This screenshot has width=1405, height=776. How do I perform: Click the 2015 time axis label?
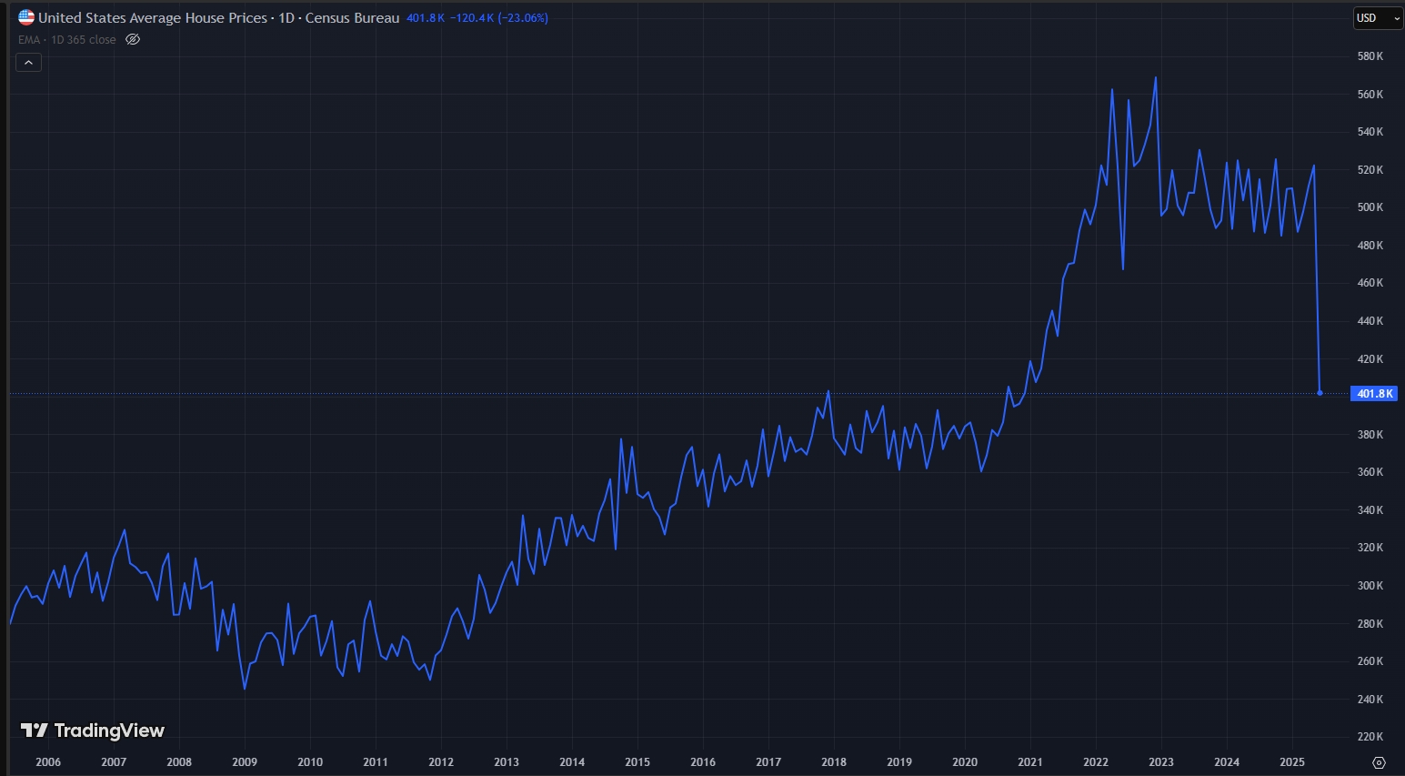click(x=637, y=762)
